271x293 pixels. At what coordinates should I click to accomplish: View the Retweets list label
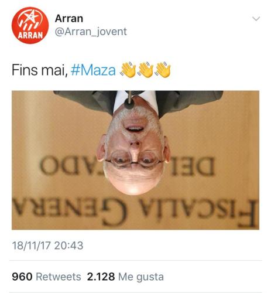pyautogui.click(x=59, y=277)
